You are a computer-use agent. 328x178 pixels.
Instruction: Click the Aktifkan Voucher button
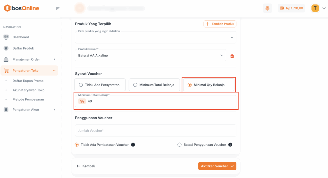click(217, 166)
